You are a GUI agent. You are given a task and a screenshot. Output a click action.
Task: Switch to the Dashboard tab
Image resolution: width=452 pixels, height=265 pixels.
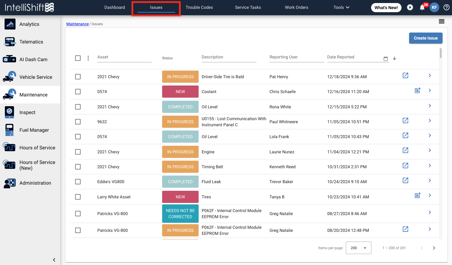pos(115,7)
